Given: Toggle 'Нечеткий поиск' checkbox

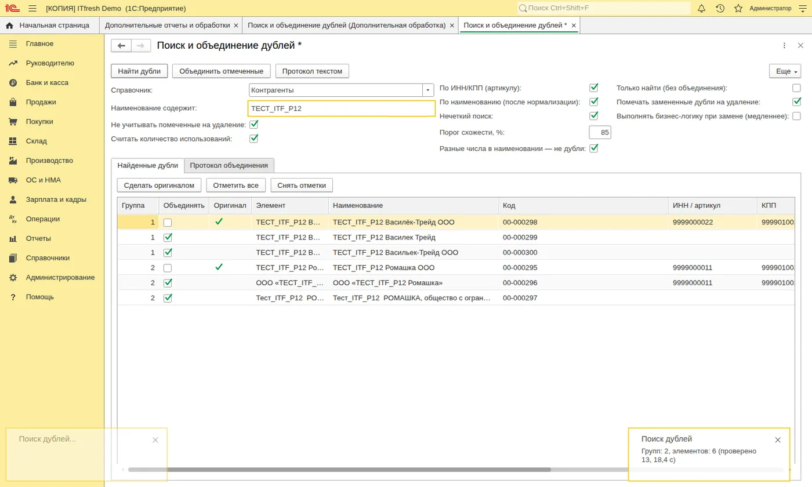Looking at the screenshot, I should (x=593, y=116).
